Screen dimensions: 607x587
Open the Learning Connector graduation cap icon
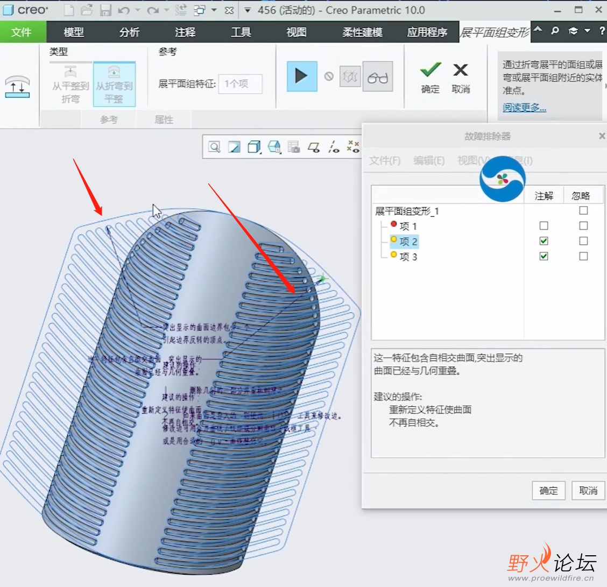(573, 31)
